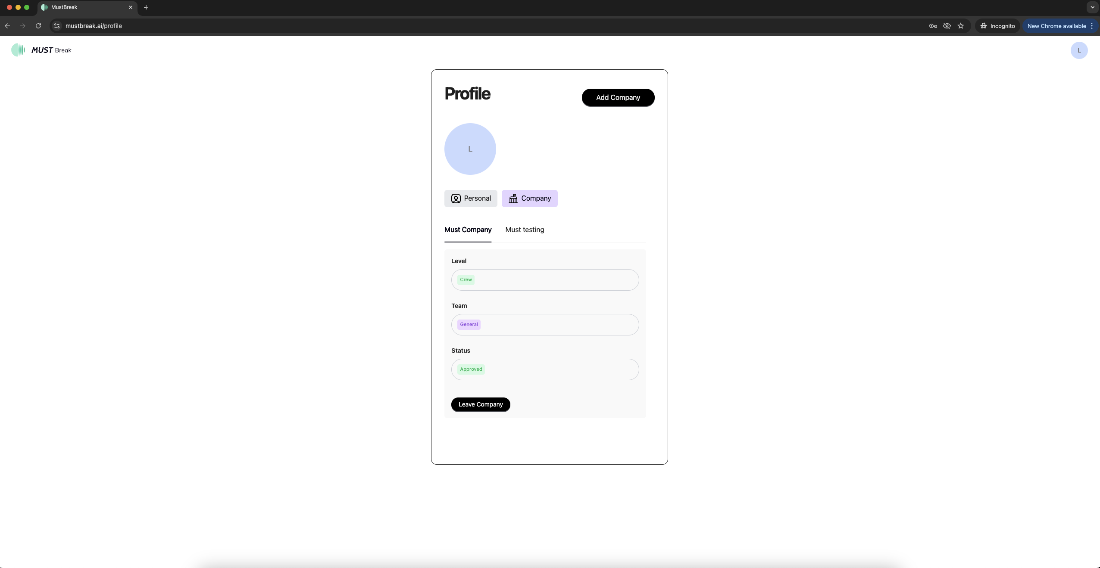Screen dimensions: 1100x568
Task: Go back to previous page
Action: pos(7,26)
